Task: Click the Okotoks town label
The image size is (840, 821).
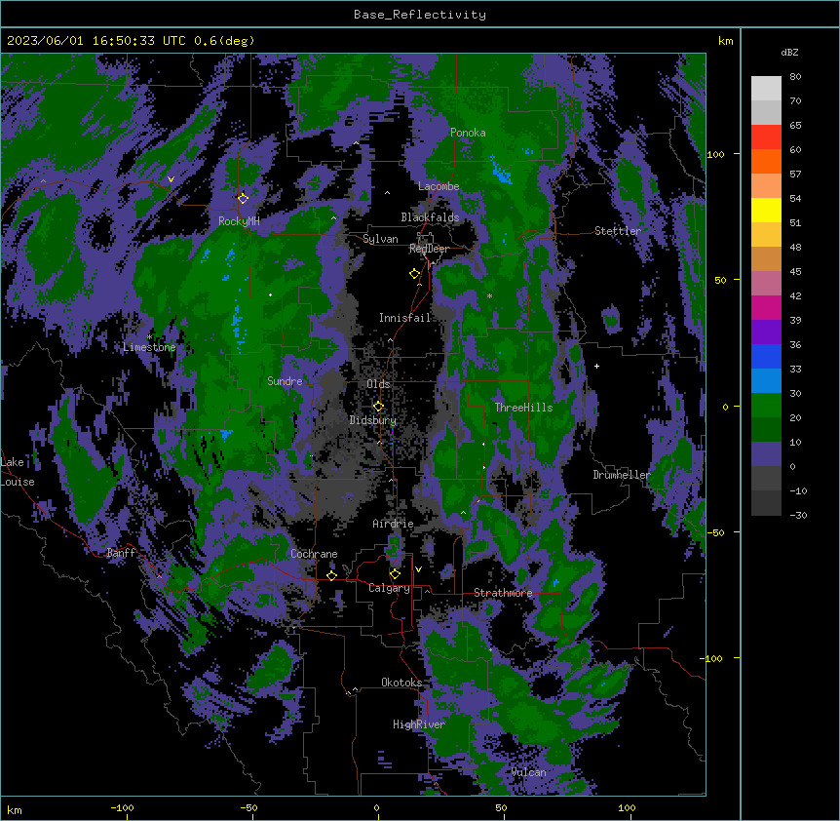Action: (401, 683)
